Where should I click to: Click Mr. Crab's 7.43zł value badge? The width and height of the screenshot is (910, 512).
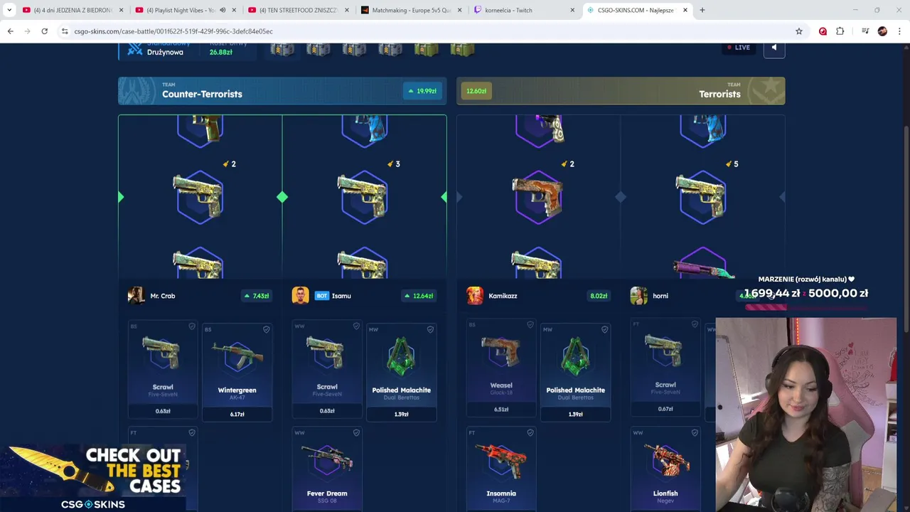click(x=256, y=296)
